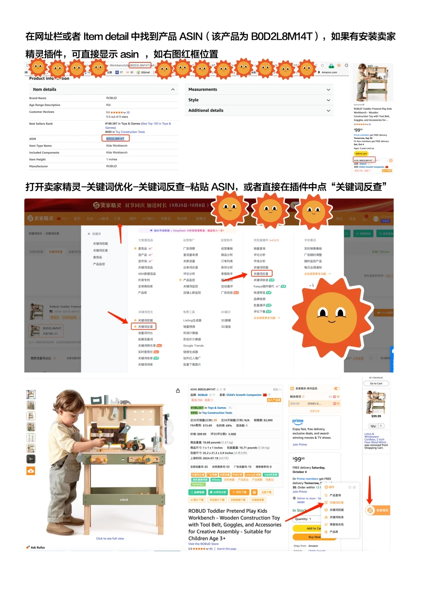Click the AI评论分析 button
The height and width of the screenshot is (596, 421).
pos(218,492)
